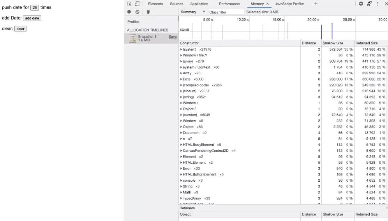This screenshot has height=221, width=388.
Task: Click the collect garbage trash icon
Action: 148,12
